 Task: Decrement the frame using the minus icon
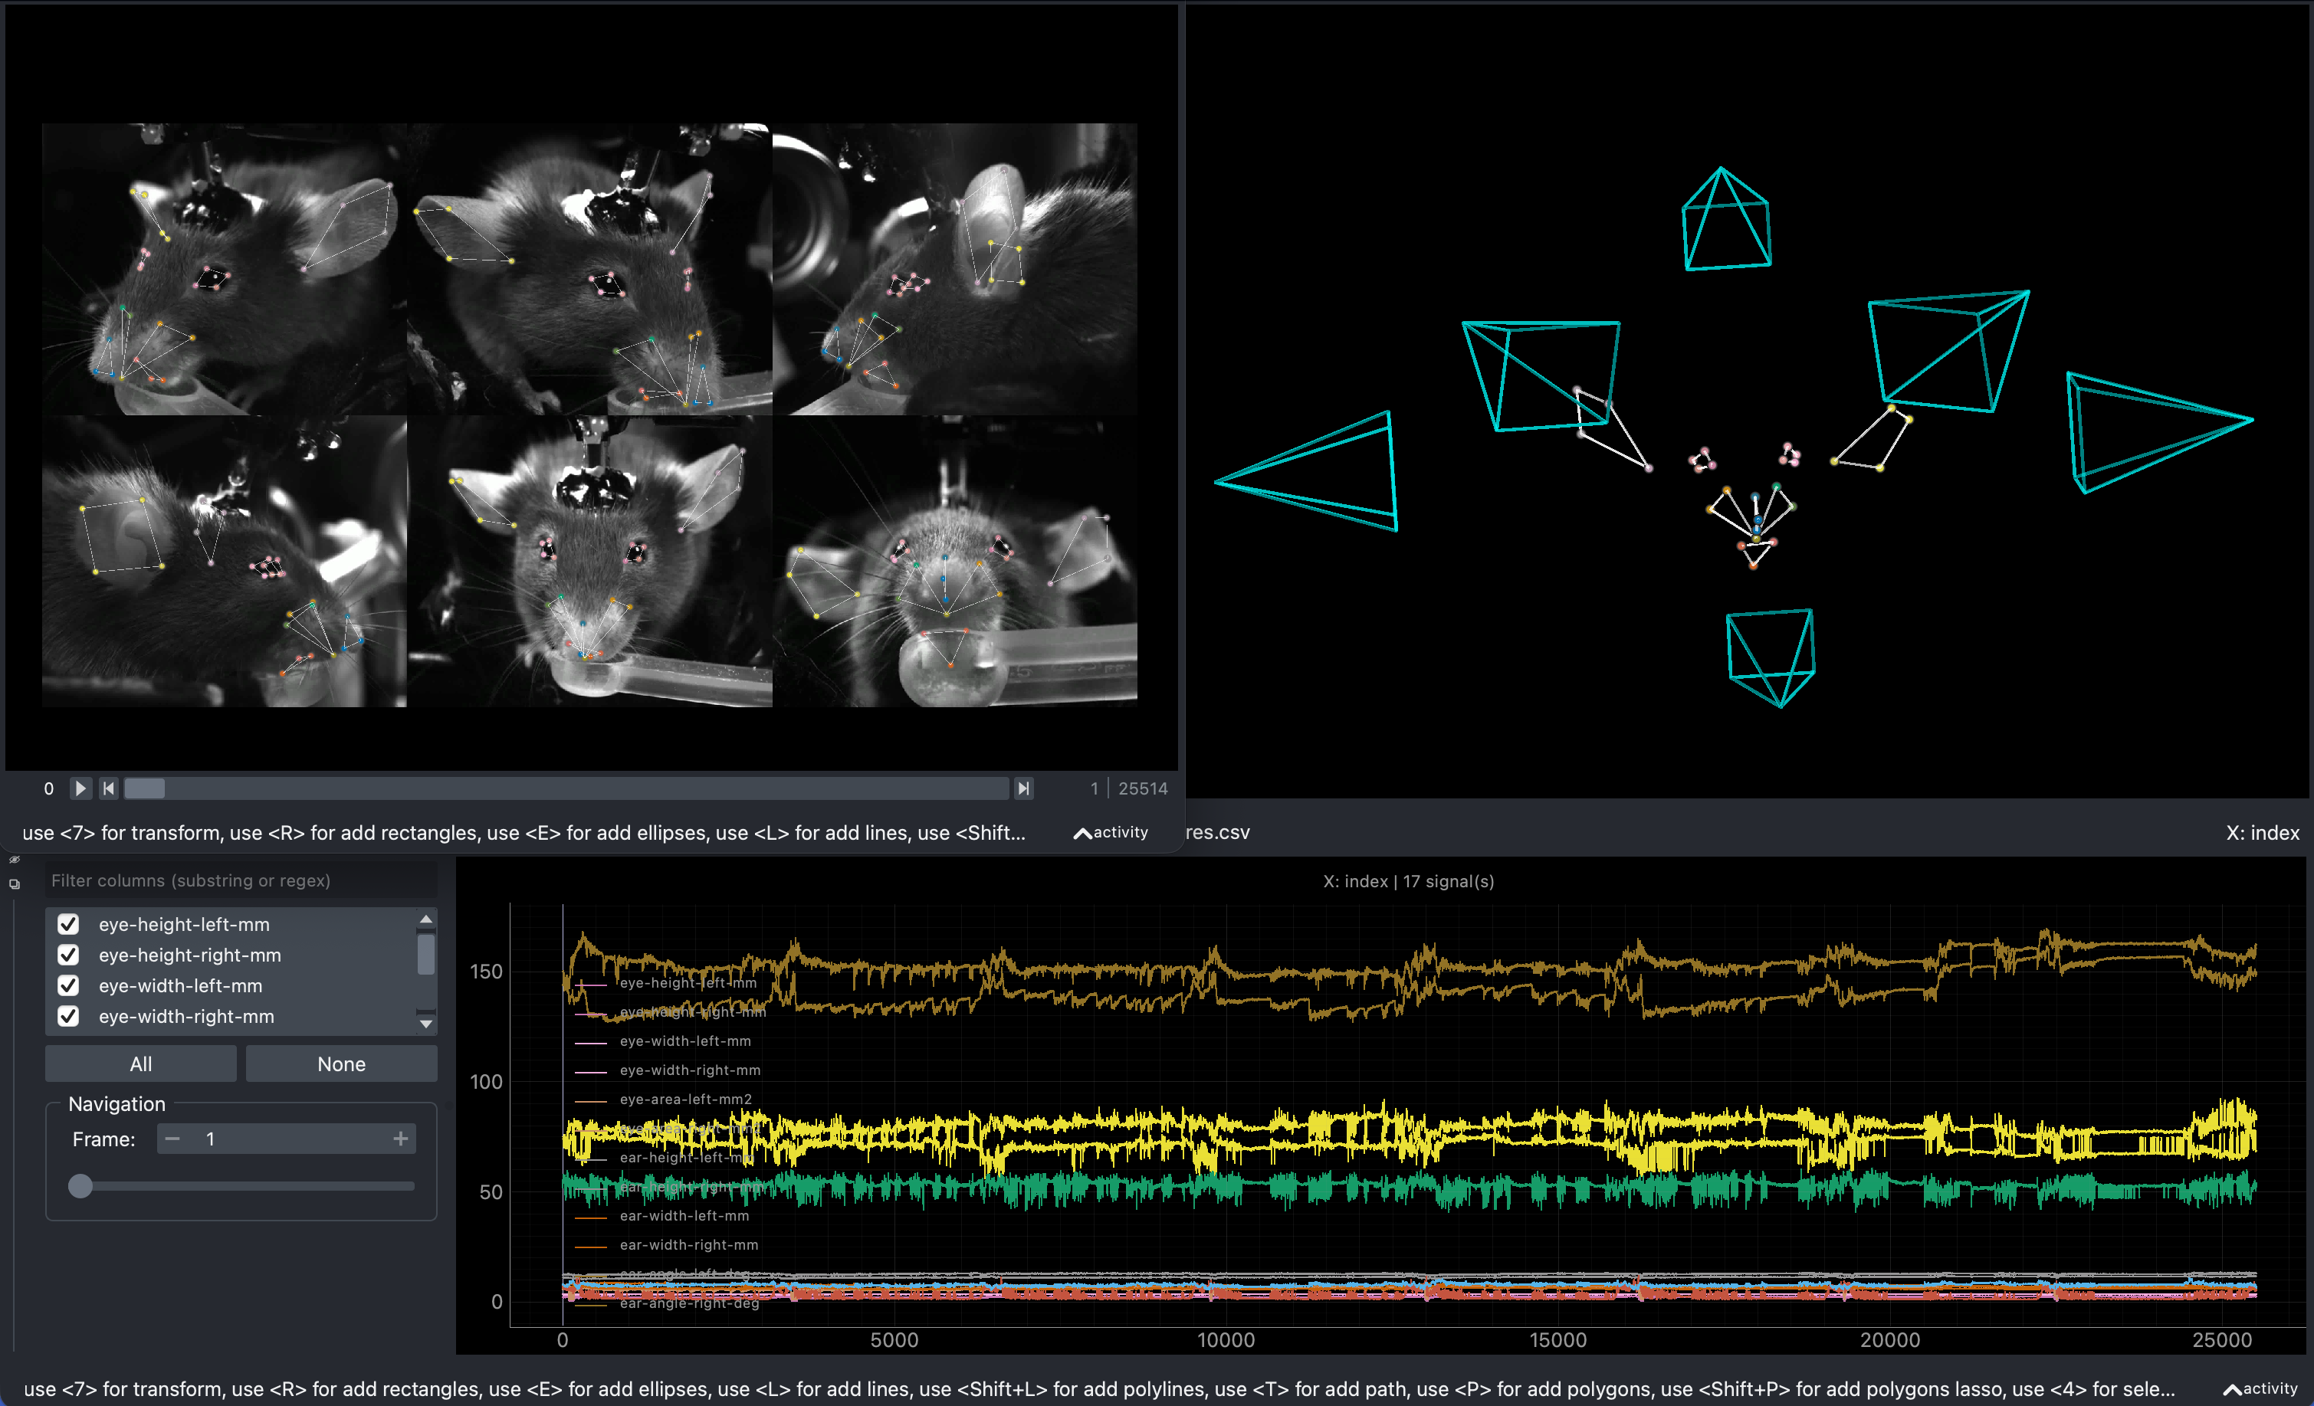172,1138
